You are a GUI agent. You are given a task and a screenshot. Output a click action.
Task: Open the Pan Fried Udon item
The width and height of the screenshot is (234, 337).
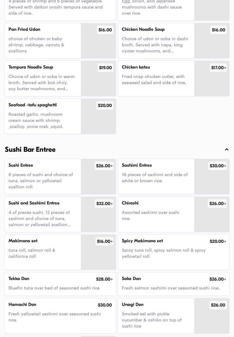coord(43,41)
